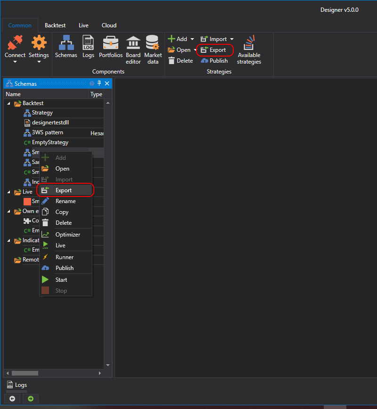
Task: Click the vertical scrollbar up arrow
Action: click(x=108, y=103)
